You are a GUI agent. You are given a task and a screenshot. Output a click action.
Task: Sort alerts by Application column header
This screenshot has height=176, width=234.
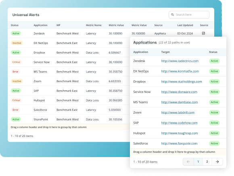tap(40, 25)
